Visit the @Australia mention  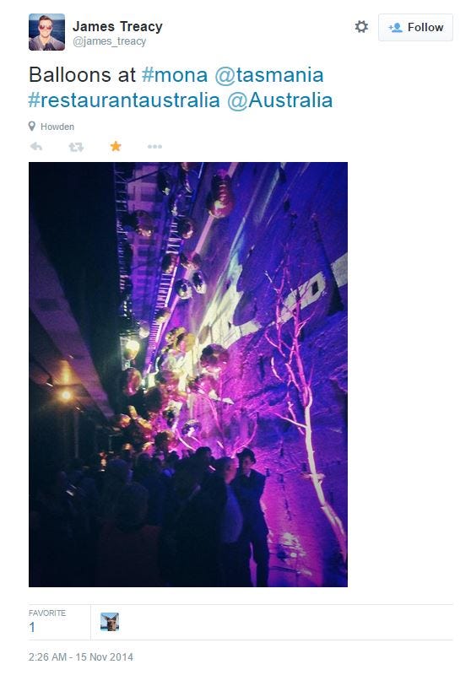point(280,100)
